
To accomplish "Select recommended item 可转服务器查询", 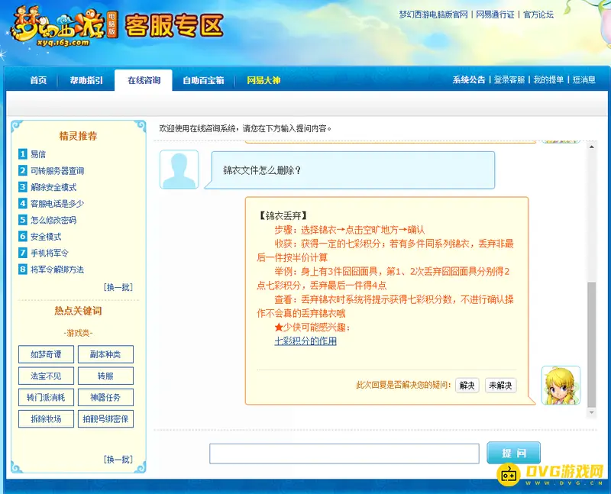I will (x=57, y=170).
